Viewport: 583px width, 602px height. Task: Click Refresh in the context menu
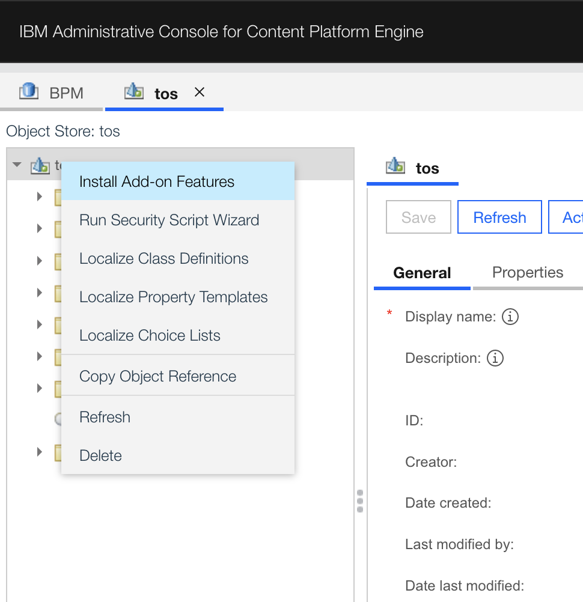coord(178,417)
